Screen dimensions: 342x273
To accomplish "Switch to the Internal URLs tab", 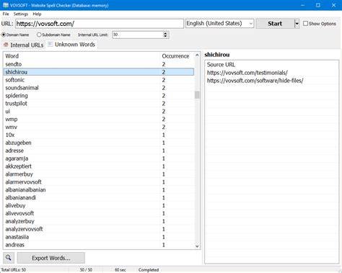I will [x=24, y=45].
